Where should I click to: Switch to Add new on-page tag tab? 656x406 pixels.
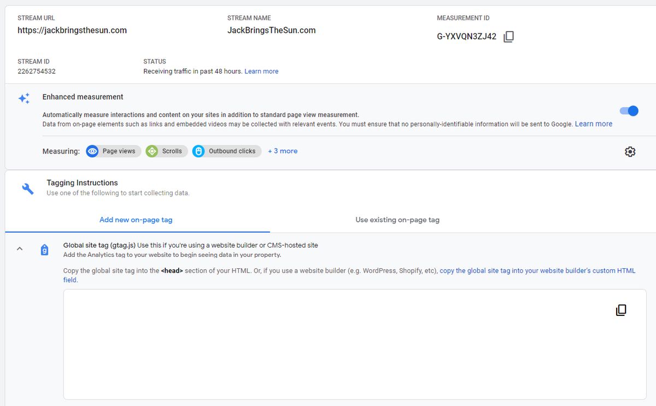coord(136,220)
